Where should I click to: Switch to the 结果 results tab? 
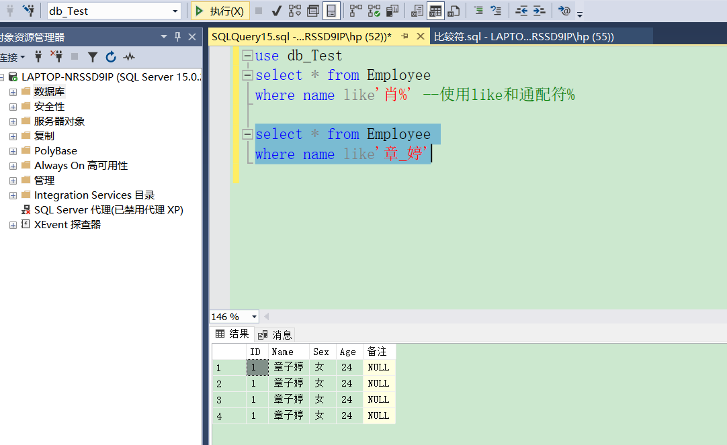(x=232, y=334)
